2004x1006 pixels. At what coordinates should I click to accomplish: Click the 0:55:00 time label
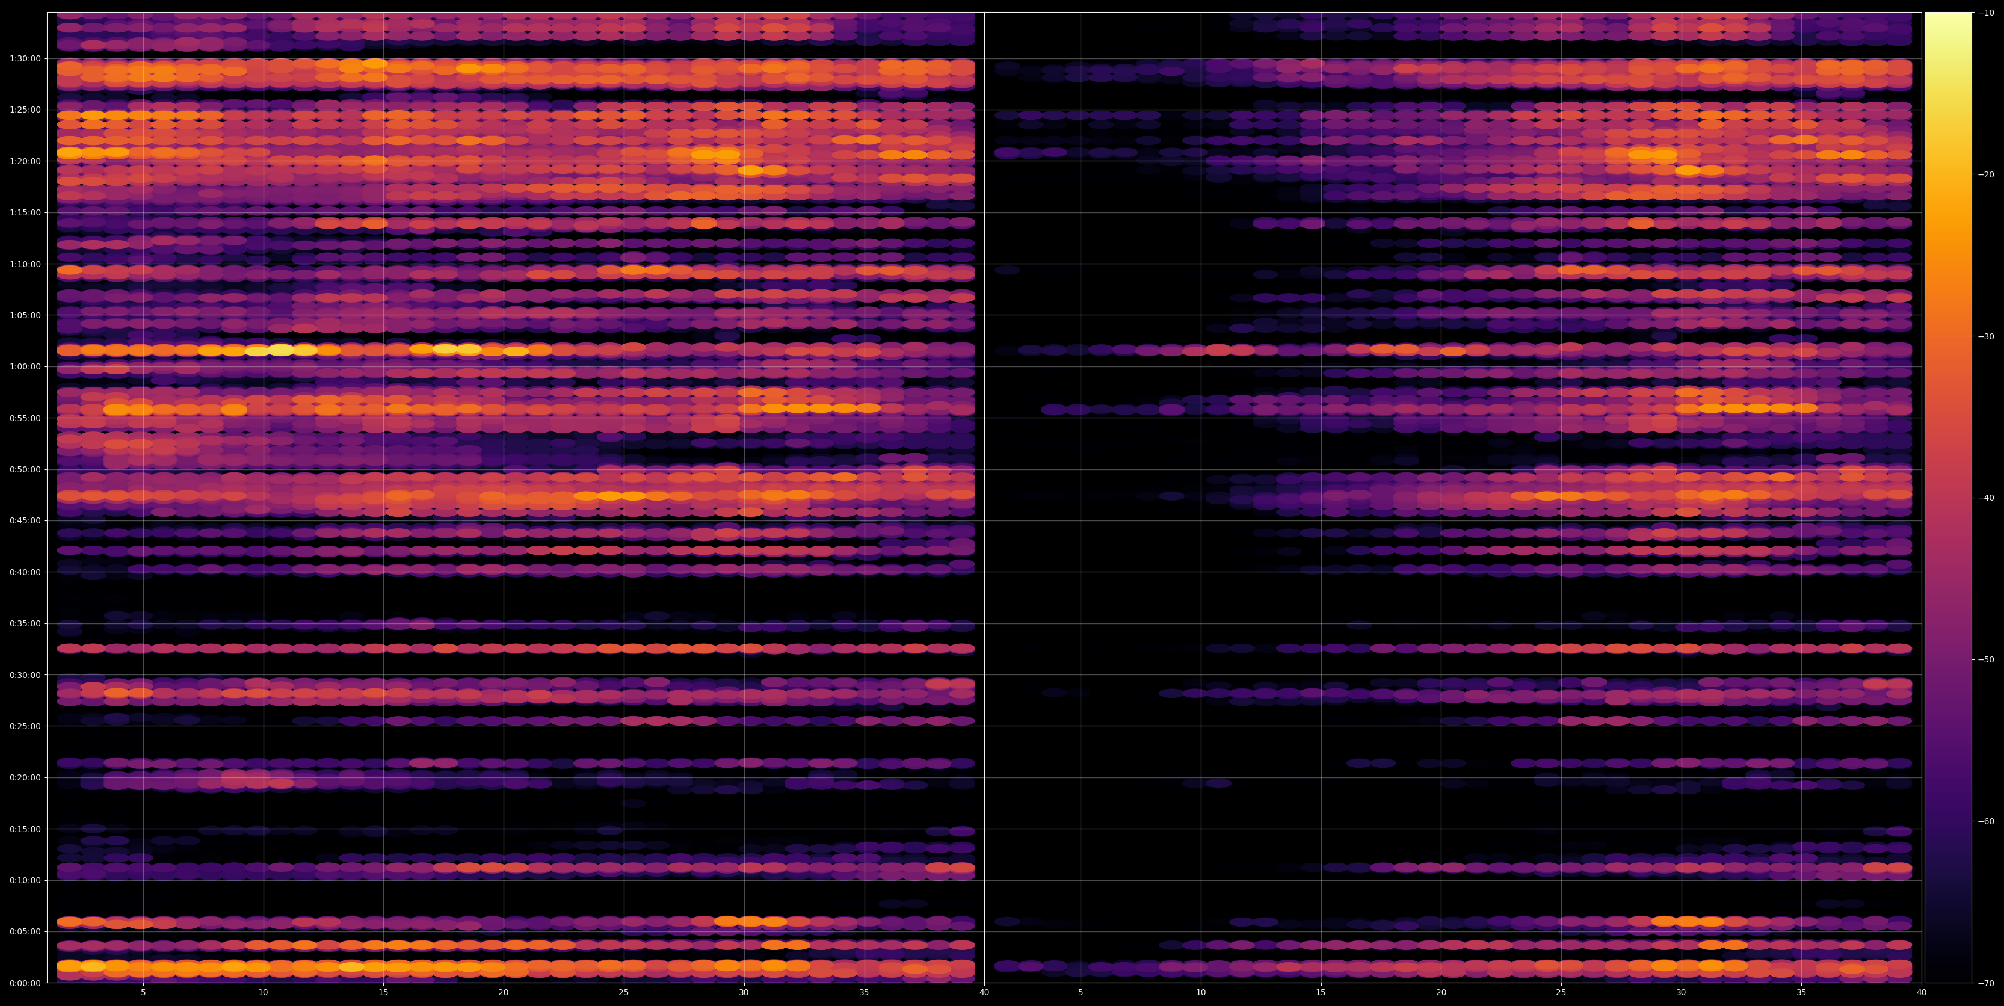(x=26, y=418)
